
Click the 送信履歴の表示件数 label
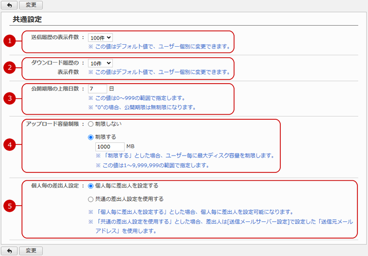point(55,37)
